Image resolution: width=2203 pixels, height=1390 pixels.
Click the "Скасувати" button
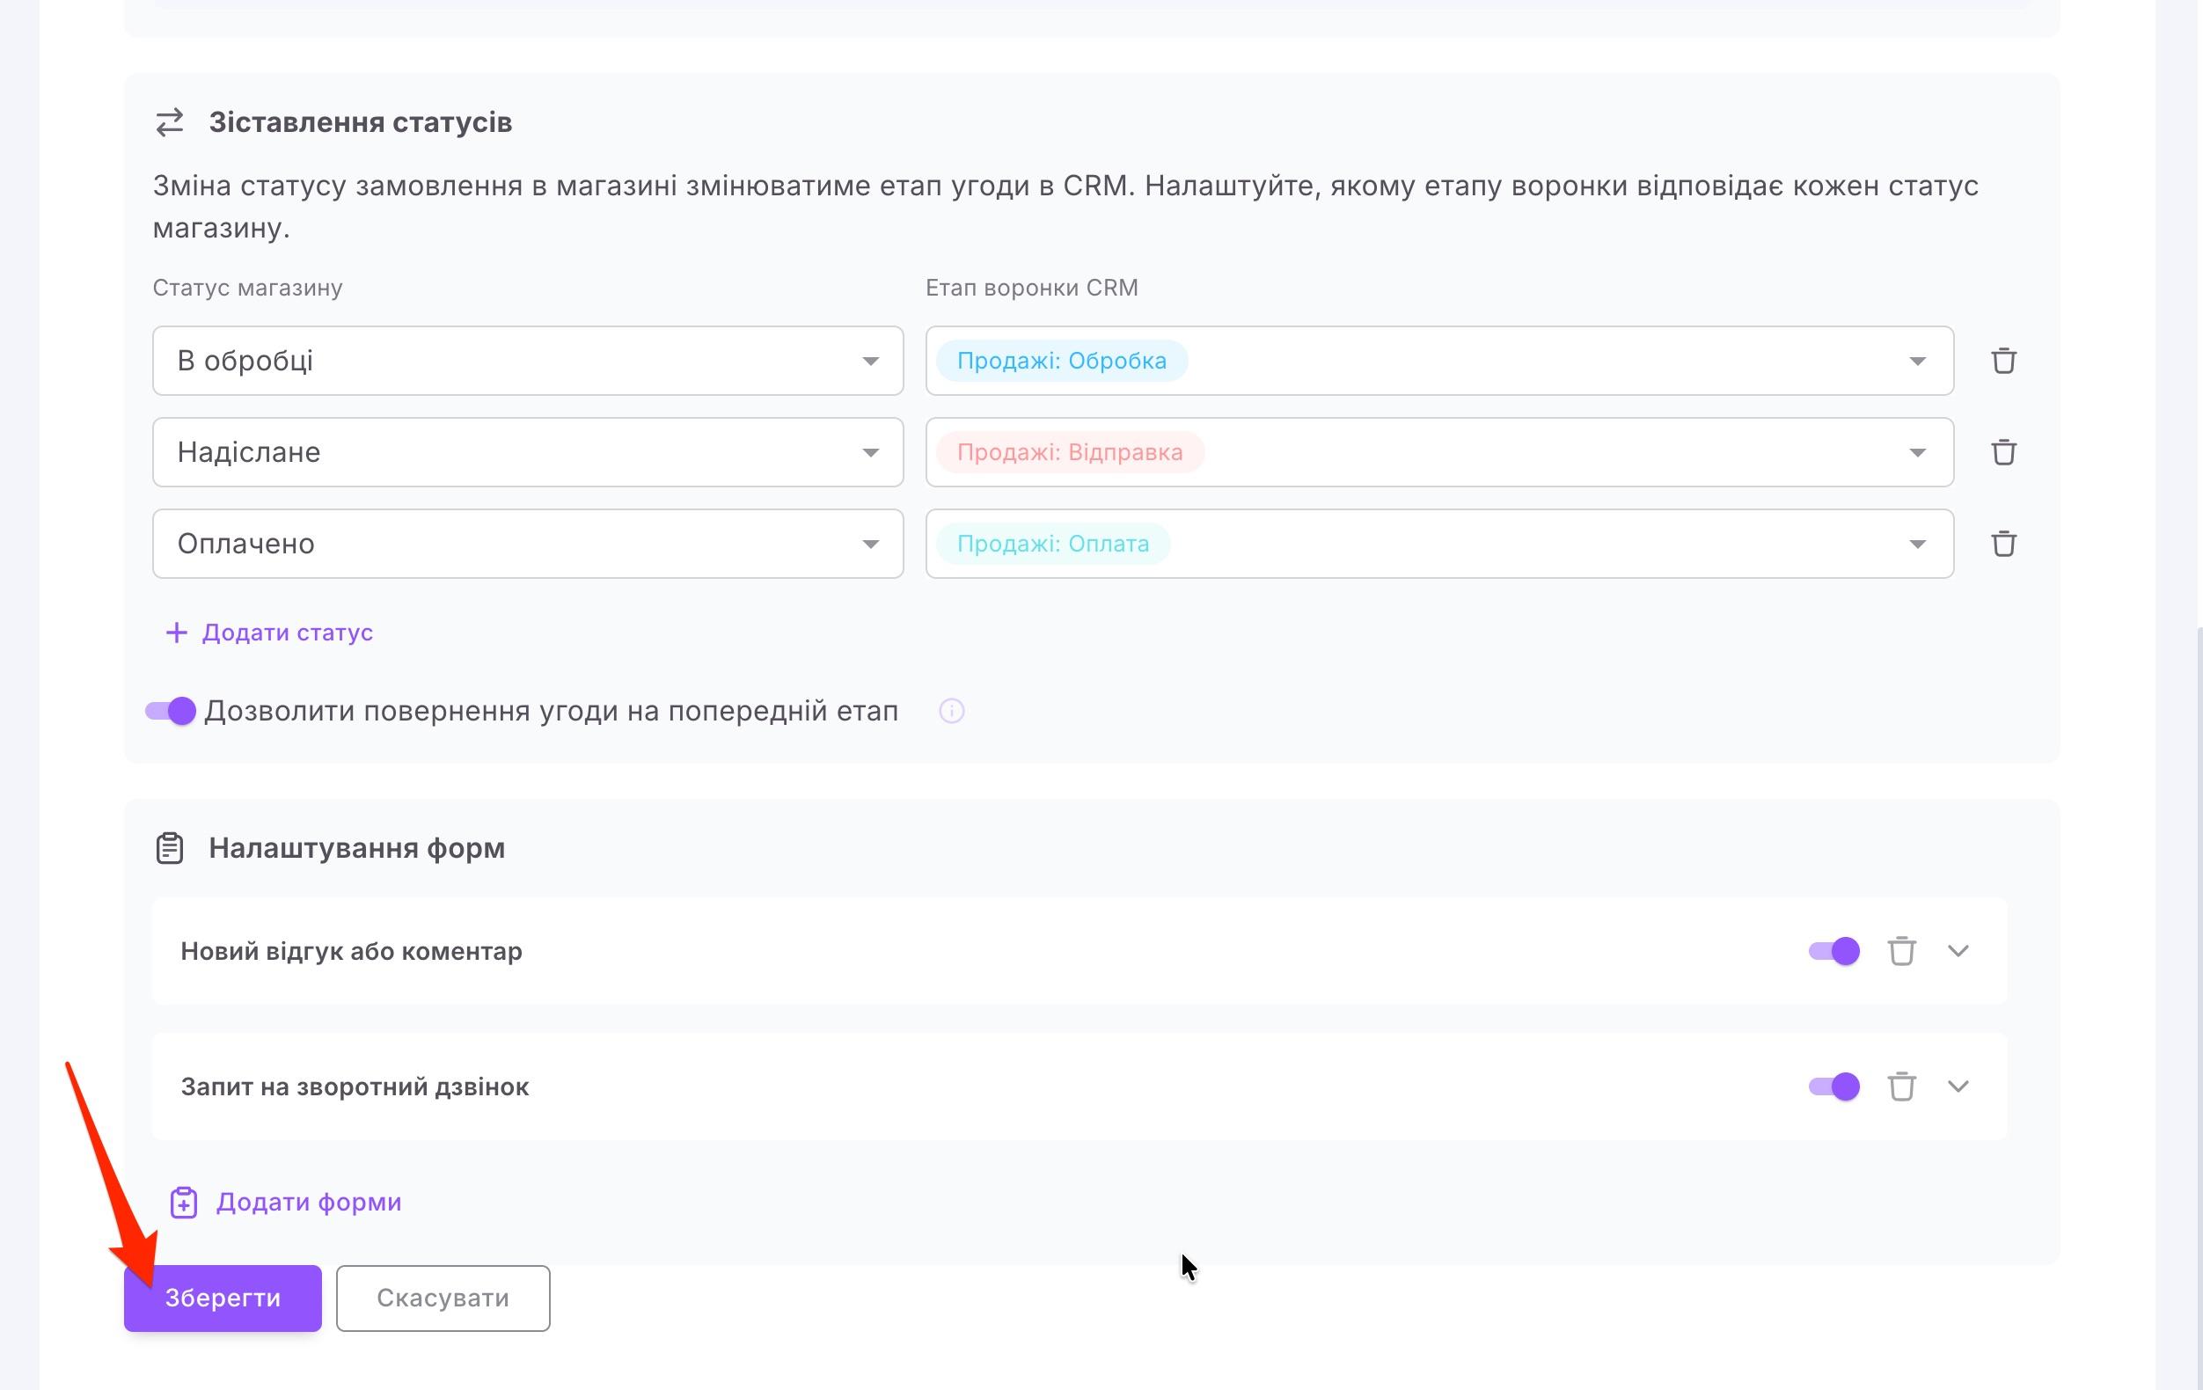click(x=443, y=1298)
